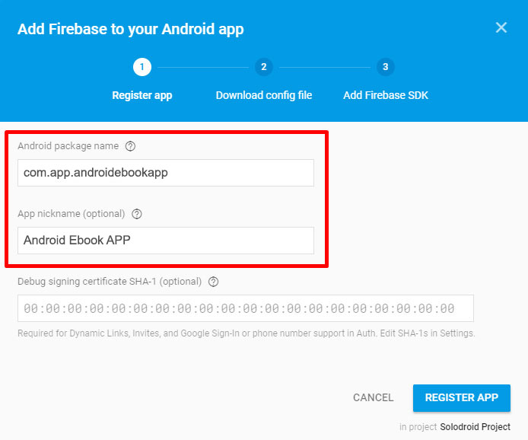
Task: Click the step 2 circle icon
Action: click(x=263, y=67)
